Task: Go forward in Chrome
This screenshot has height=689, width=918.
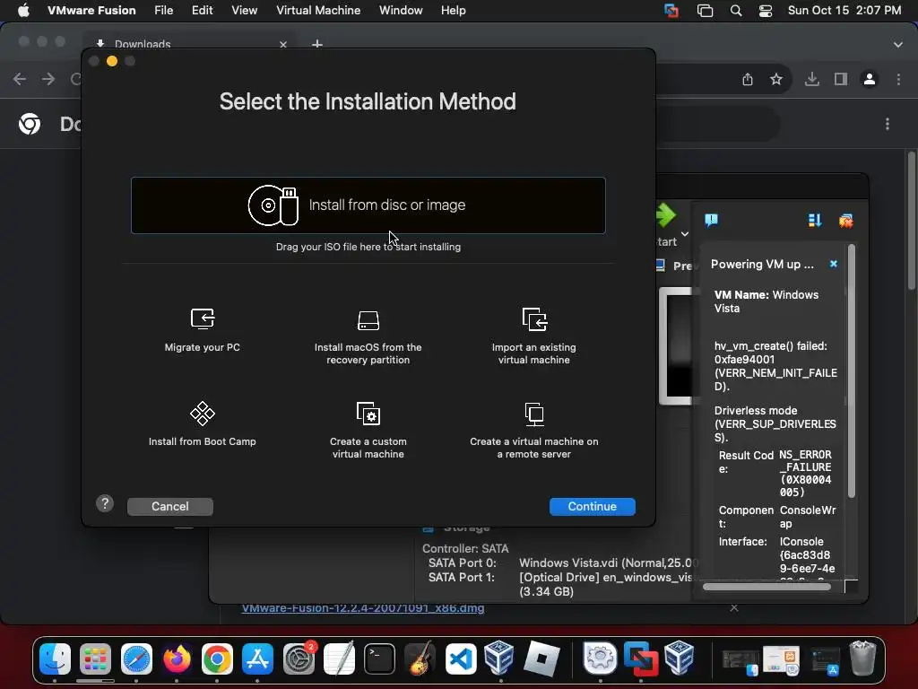Action: 48,79
